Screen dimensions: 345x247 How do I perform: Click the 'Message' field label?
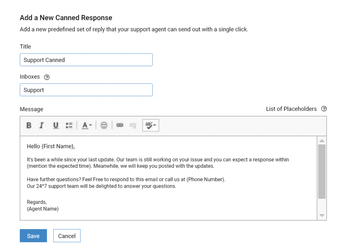click(31, 109)
